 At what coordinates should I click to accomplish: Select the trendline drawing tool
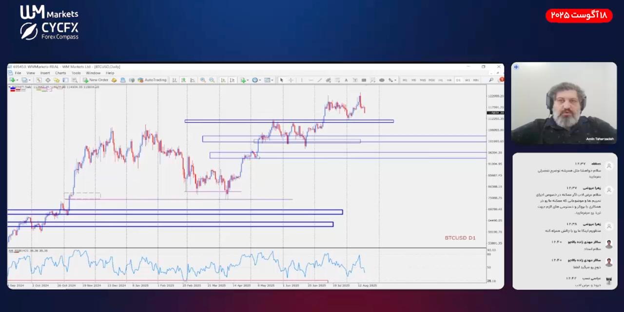pyautogui.click(x=319, y=80)
